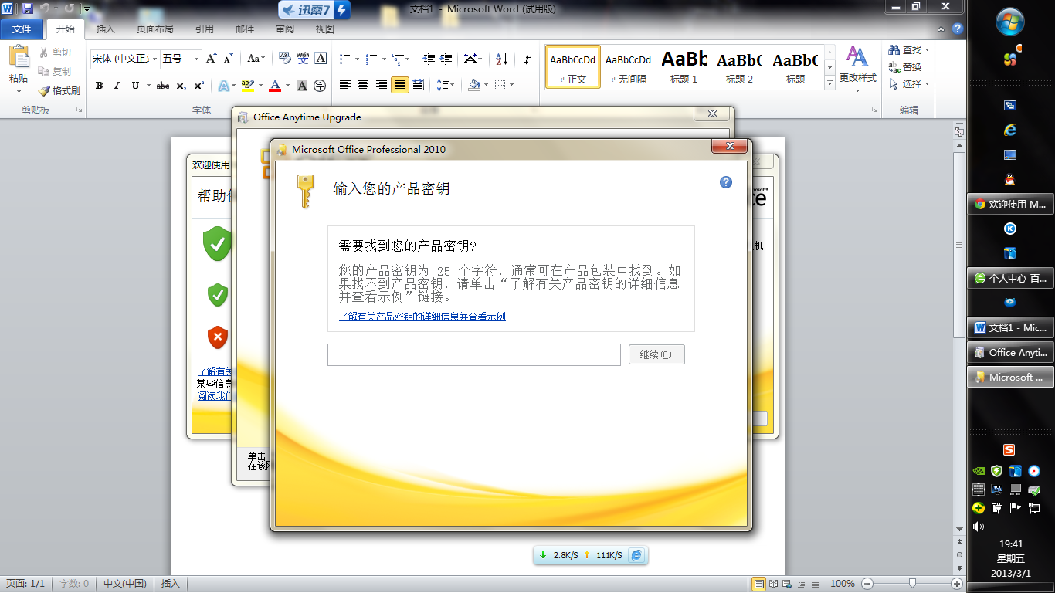The height and width of the screenshot is (593, 1055).
Task: Switch to the 引用 (References) tab
Action: pos(205,29)
